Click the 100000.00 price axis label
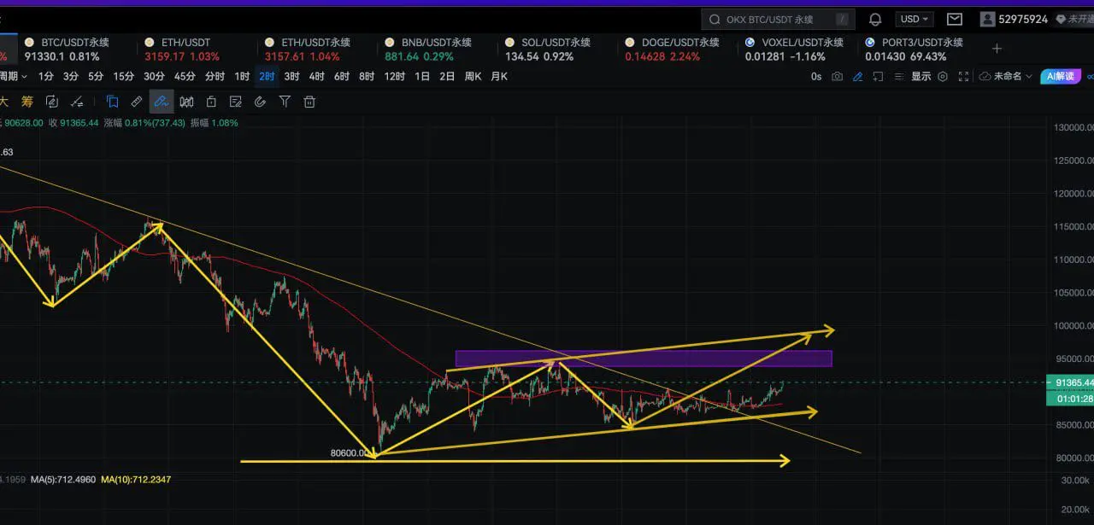The height and width of the screenshot is (525, 1094). tap(1075, 326)
